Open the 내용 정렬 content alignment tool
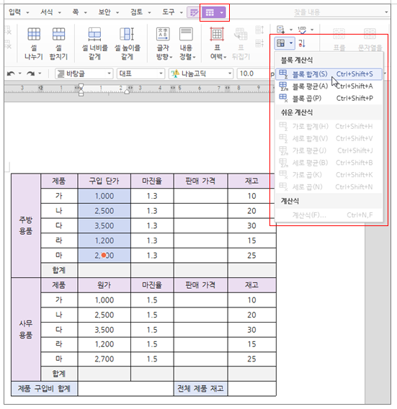 pos(186,34)
